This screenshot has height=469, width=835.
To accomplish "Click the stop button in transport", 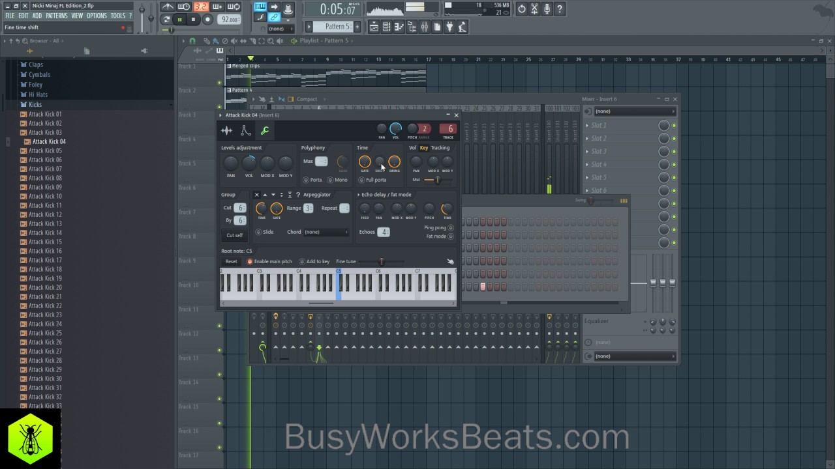I will click(x=193, y=20).
